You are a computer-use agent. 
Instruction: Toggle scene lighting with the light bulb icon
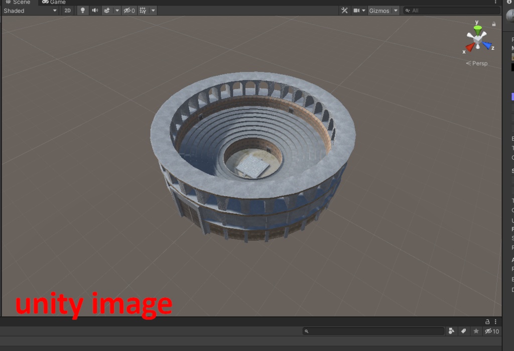[x=83, y=10]
